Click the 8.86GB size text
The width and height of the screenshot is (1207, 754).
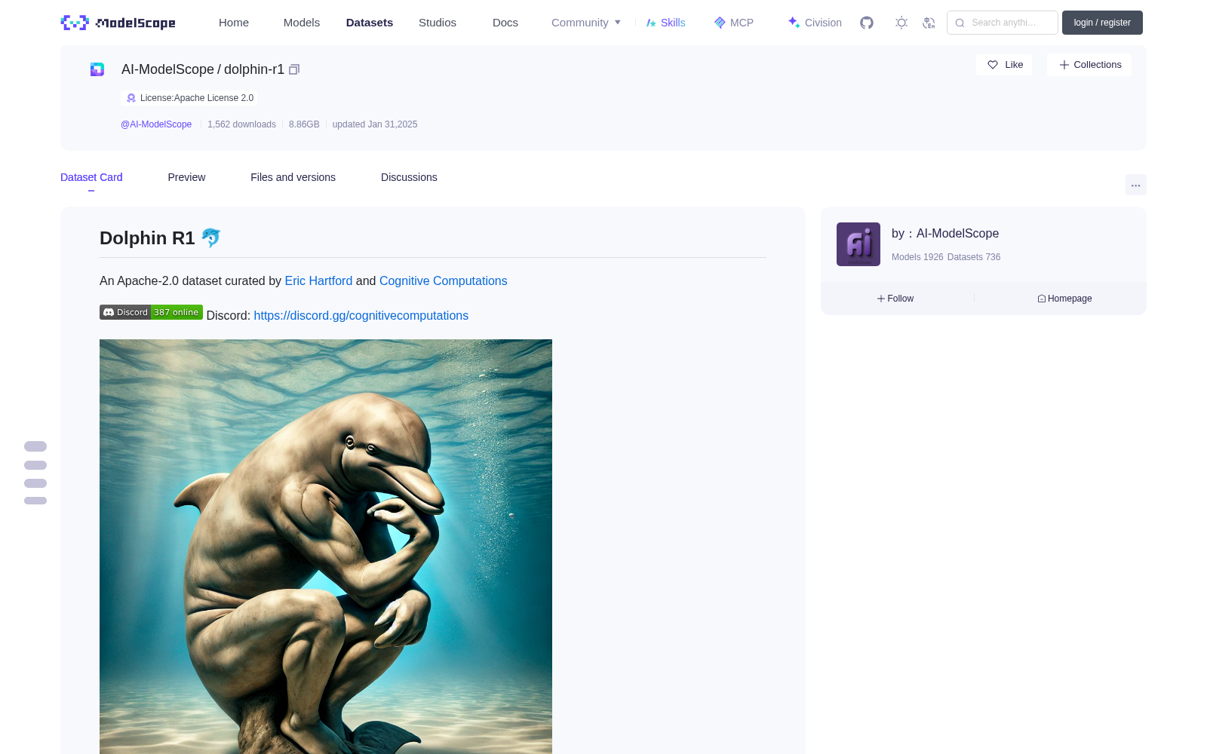click(x=304, y=124)
